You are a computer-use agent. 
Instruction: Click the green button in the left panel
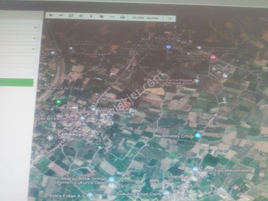tap(16, 83)
